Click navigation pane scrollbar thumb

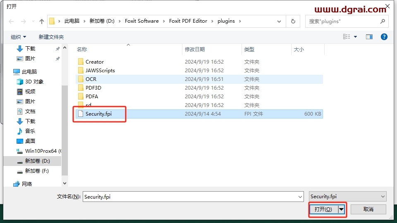point(65,130)
